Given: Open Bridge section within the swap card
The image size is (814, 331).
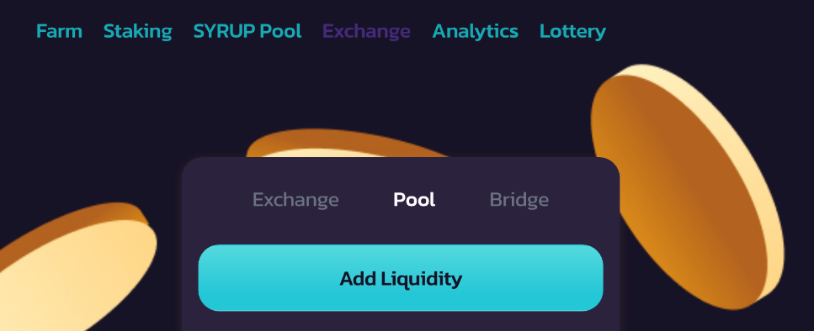Looking at the screenshot, I should [519, 200].
